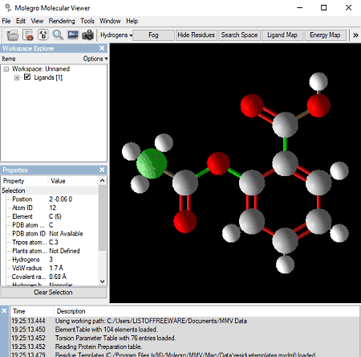Click the workspace import document icon
The image size is (361, 357).
tap(28, 35)
